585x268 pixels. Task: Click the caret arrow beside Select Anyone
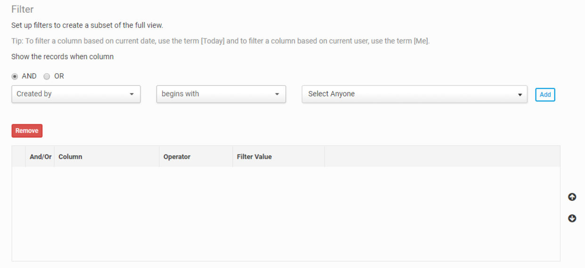pyautogui.click(x=520, y=95)
